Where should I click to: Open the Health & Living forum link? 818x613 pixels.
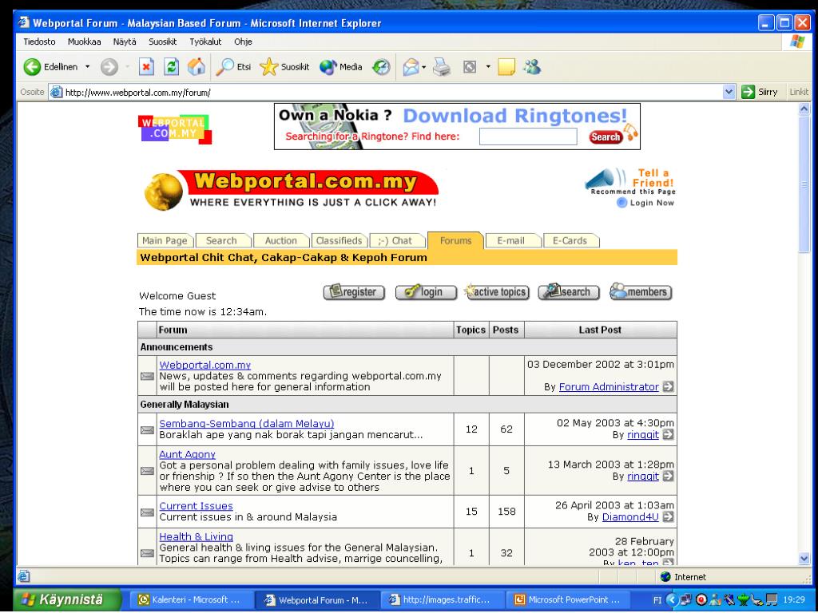point(197,536)
